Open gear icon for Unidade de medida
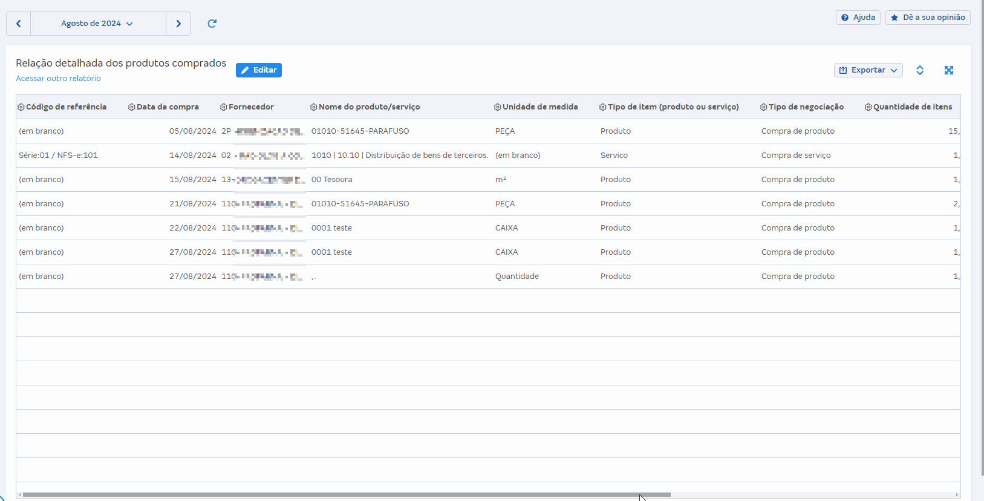 point(497,107)
